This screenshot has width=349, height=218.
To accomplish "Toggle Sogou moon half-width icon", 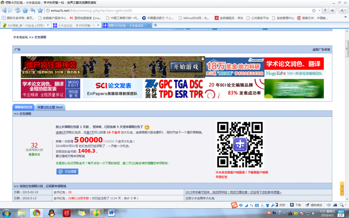I will click(246, 205).
